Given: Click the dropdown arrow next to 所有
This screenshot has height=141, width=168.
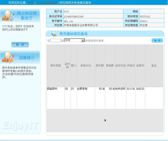Looking at the screenshot, I should point(83,40).
